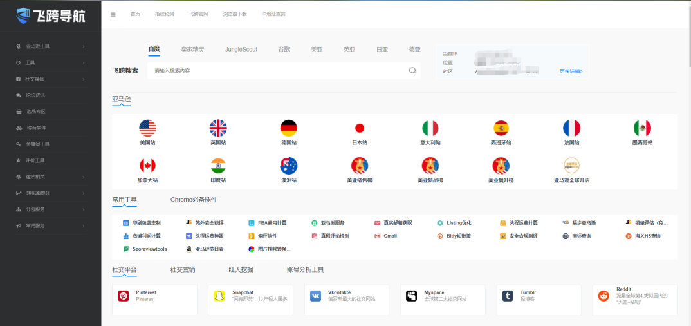Switch to the 红人挖掘 tab
The height and width of the screenshot is (326, 691).
pyautogui.click(x=241, y=269)
